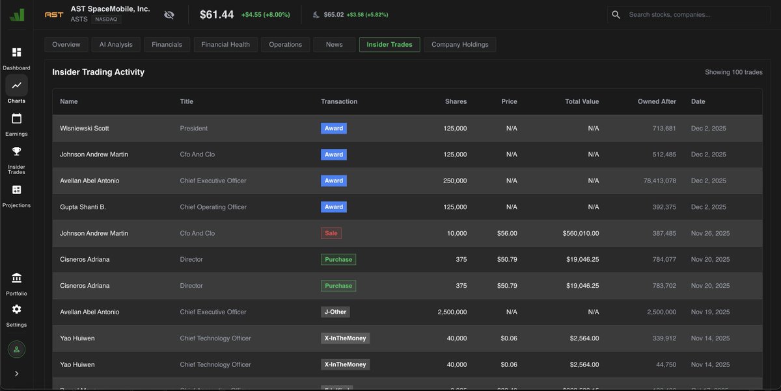The width and height of the screenshot is (781, 391).
Task: Open the Earnings calendar icon
Action: pos(16,118)
